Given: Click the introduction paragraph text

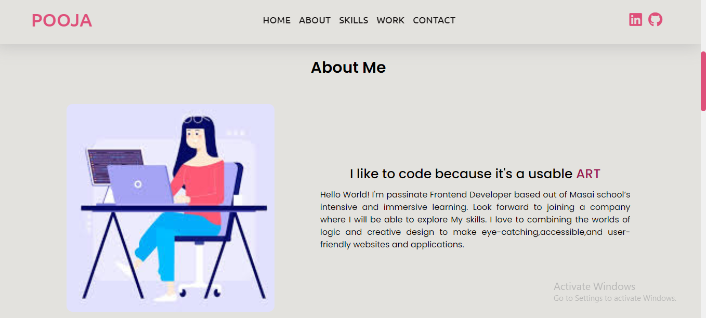Looking at the screenshot, I should [x=475, y=219].
